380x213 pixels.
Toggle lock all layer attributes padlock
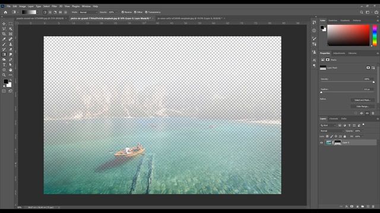[x=344, y=137]
